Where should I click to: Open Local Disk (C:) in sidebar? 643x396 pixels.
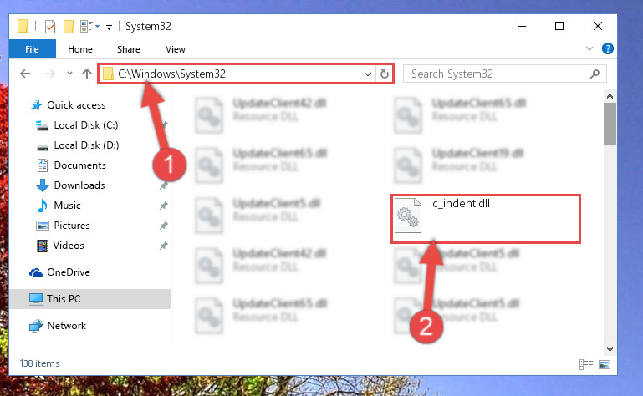point(86,125)
